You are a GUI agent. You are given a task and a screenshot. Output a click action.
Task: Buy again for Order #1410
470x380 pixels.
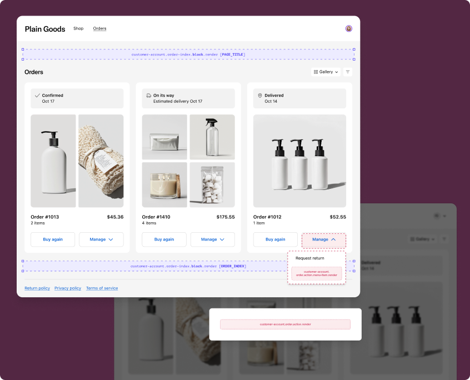[164, 239]
